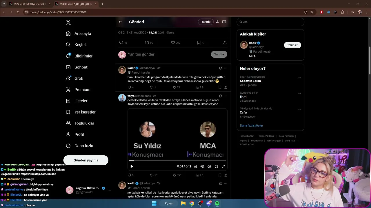Open more options on kadir's 2s reply
This screenshot has height=208, width=371.
(226, 183)
